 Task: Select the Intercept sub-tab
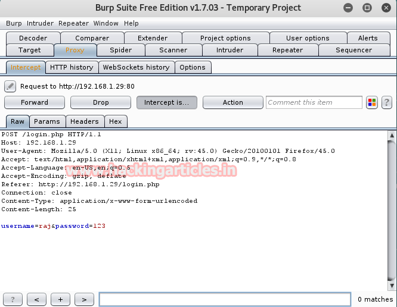tap(26, 67)
